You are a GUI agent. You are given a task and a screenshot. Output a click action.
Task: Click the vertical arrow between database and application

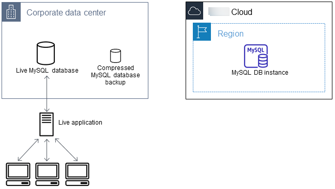[x=47, y=94]
